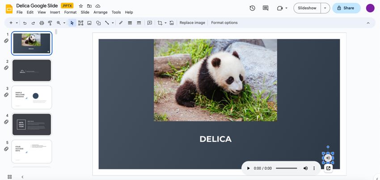The width and height of the screenshot is (380, 180).
Task: Redo the last action
Action: (33, 23)
